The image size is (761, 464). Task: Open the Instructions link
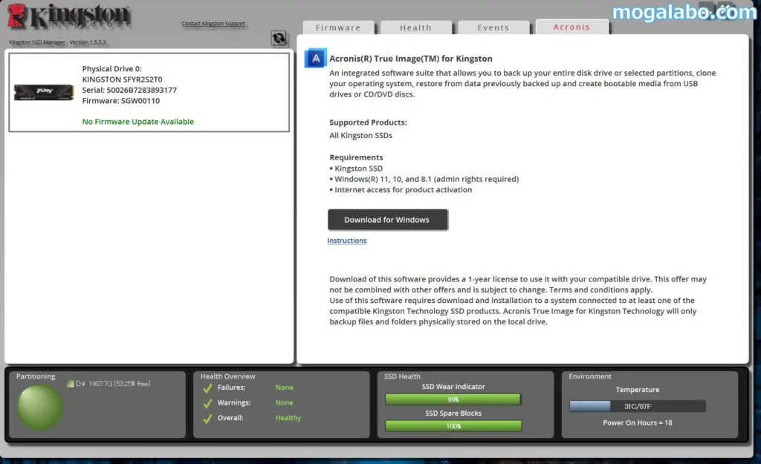(x=346, y=240)
